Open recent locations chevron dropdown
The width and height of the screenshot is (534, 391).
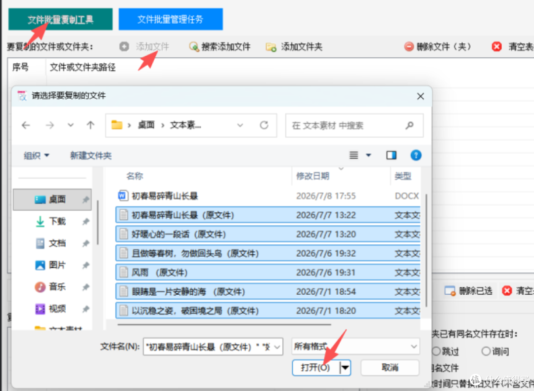[x=71, y=125]
